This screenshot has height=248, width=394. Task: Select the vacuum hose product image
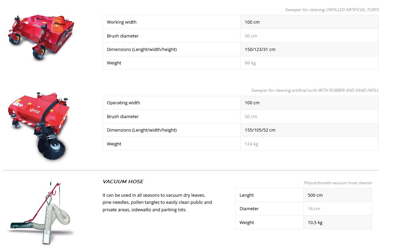pos(41,213)
